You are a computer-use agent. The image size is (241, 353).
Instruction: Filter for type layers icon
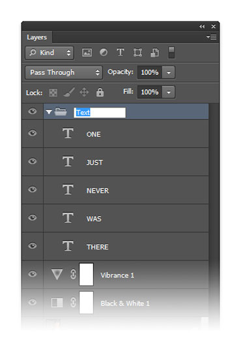click(120, 53)
